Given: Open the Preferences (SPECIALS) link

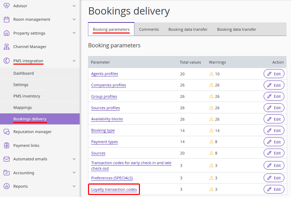Looking at the screenshot, I should pyautogui.click(x=112, y=178).
